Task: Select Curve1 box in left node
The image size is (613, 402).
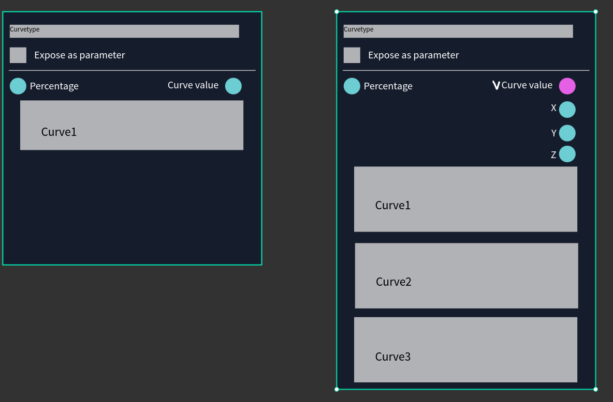Action: click(132, 125)
